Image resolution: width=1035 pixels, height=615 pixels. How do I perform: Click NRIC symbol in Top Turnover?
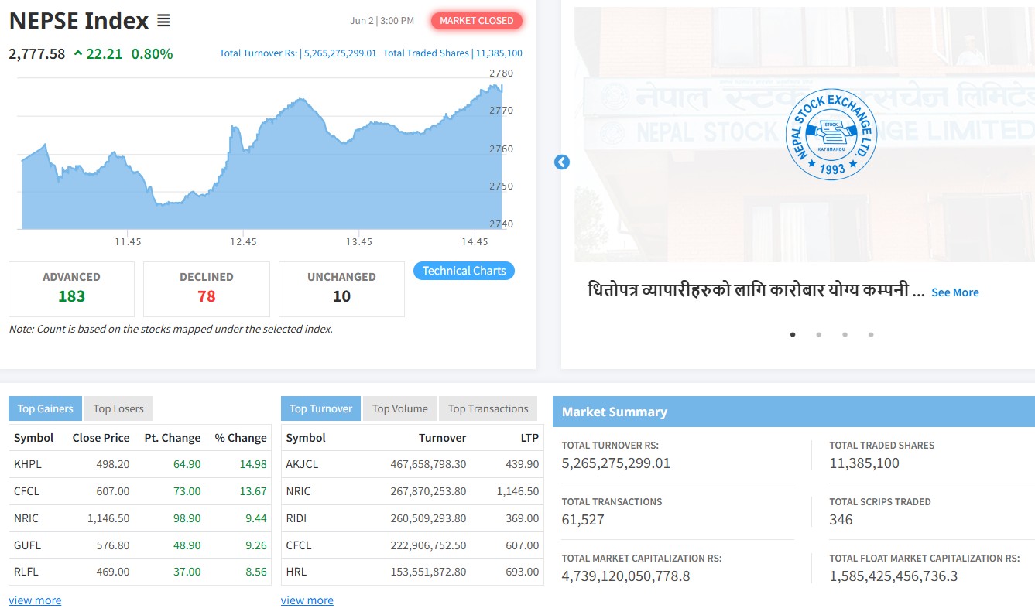(298, 491)
